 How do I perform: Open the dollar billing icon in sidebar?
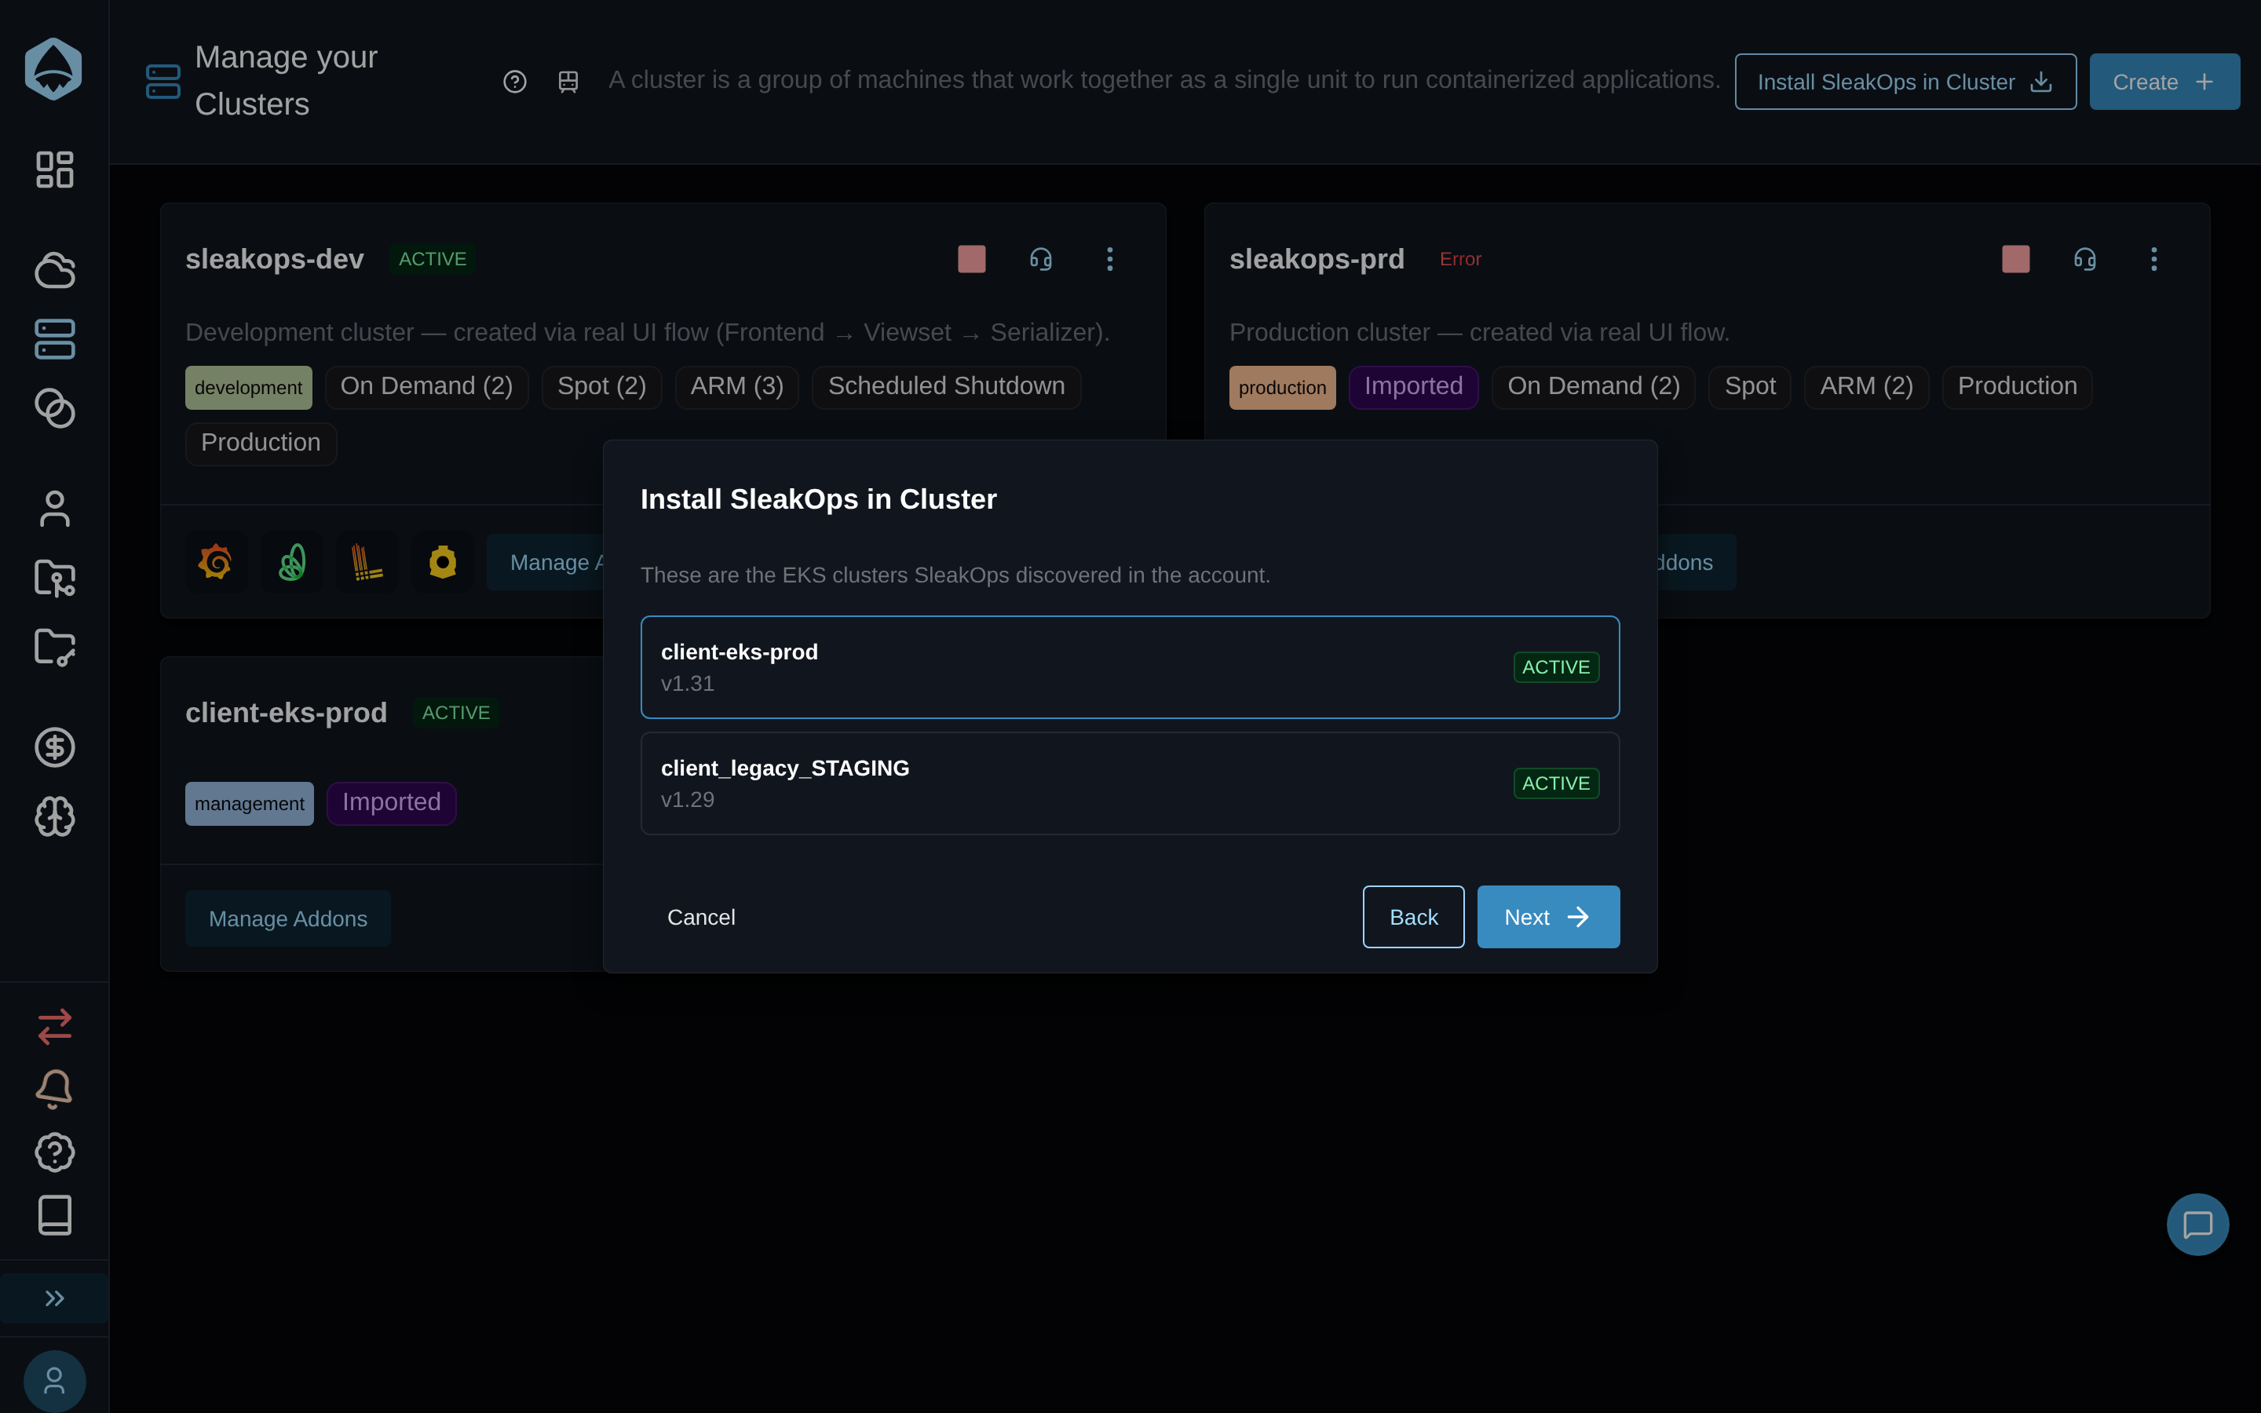click(54, 747)
